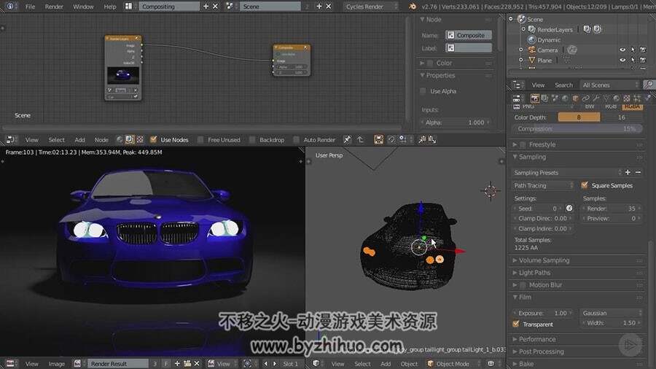Image resolution: width=656 pixels, height=369 pixels.
Task: Open Texture properties tab icon
Action: point(626,98)
